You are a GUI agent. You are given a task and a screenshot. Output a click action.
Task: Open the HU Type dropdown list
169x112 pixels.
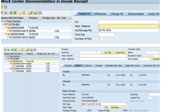pyautogui.click(x=126, y=104)
